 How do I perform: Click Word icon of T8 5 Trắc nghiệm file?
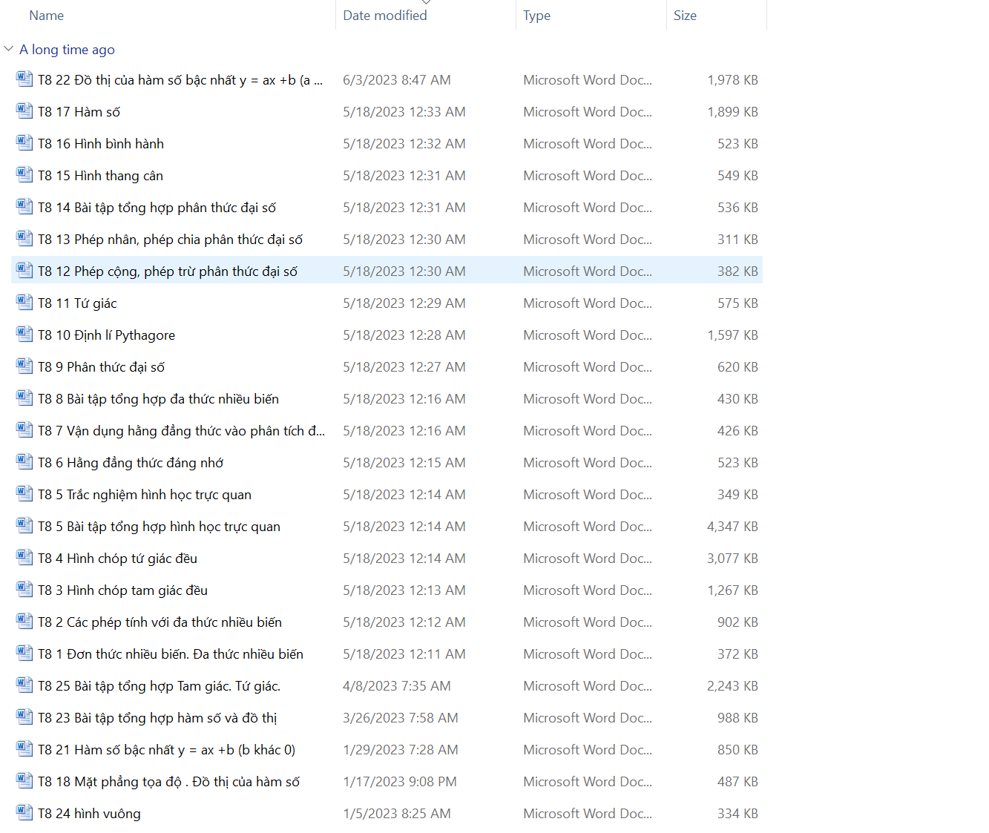(24, 493)
